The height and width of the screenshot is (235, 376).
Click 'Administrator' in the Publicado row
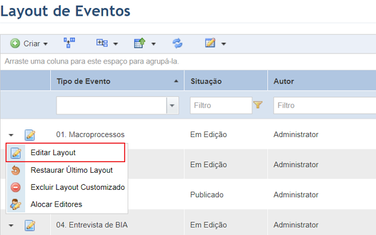tap(296, 195)
